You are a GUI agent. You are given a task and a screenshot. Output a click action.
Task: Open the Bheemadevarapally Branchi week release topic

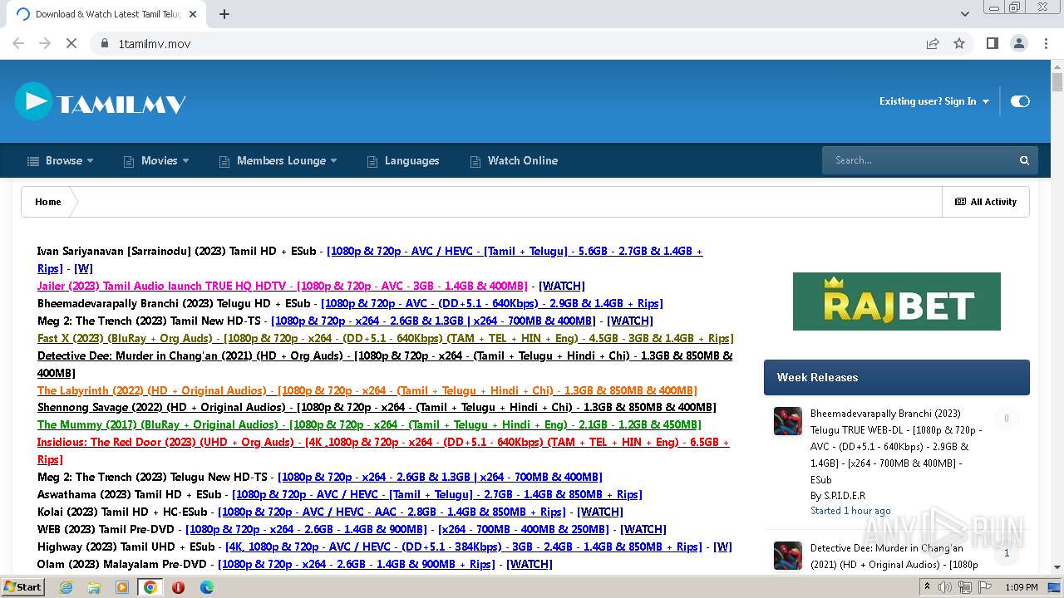pyautogui.click(x=897, y=446)
